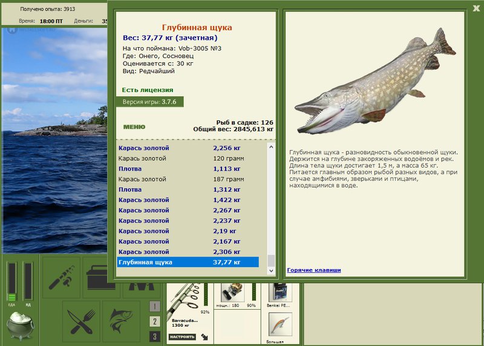Click the Общий вес: 2845,613 кг text
Screen dimensions: 484x346
tap(234, 129)
